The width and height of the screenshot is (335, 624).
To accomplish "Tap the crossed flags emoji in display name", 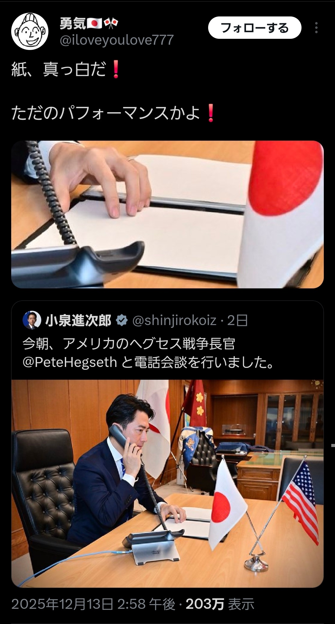I will tap(111, 24).
